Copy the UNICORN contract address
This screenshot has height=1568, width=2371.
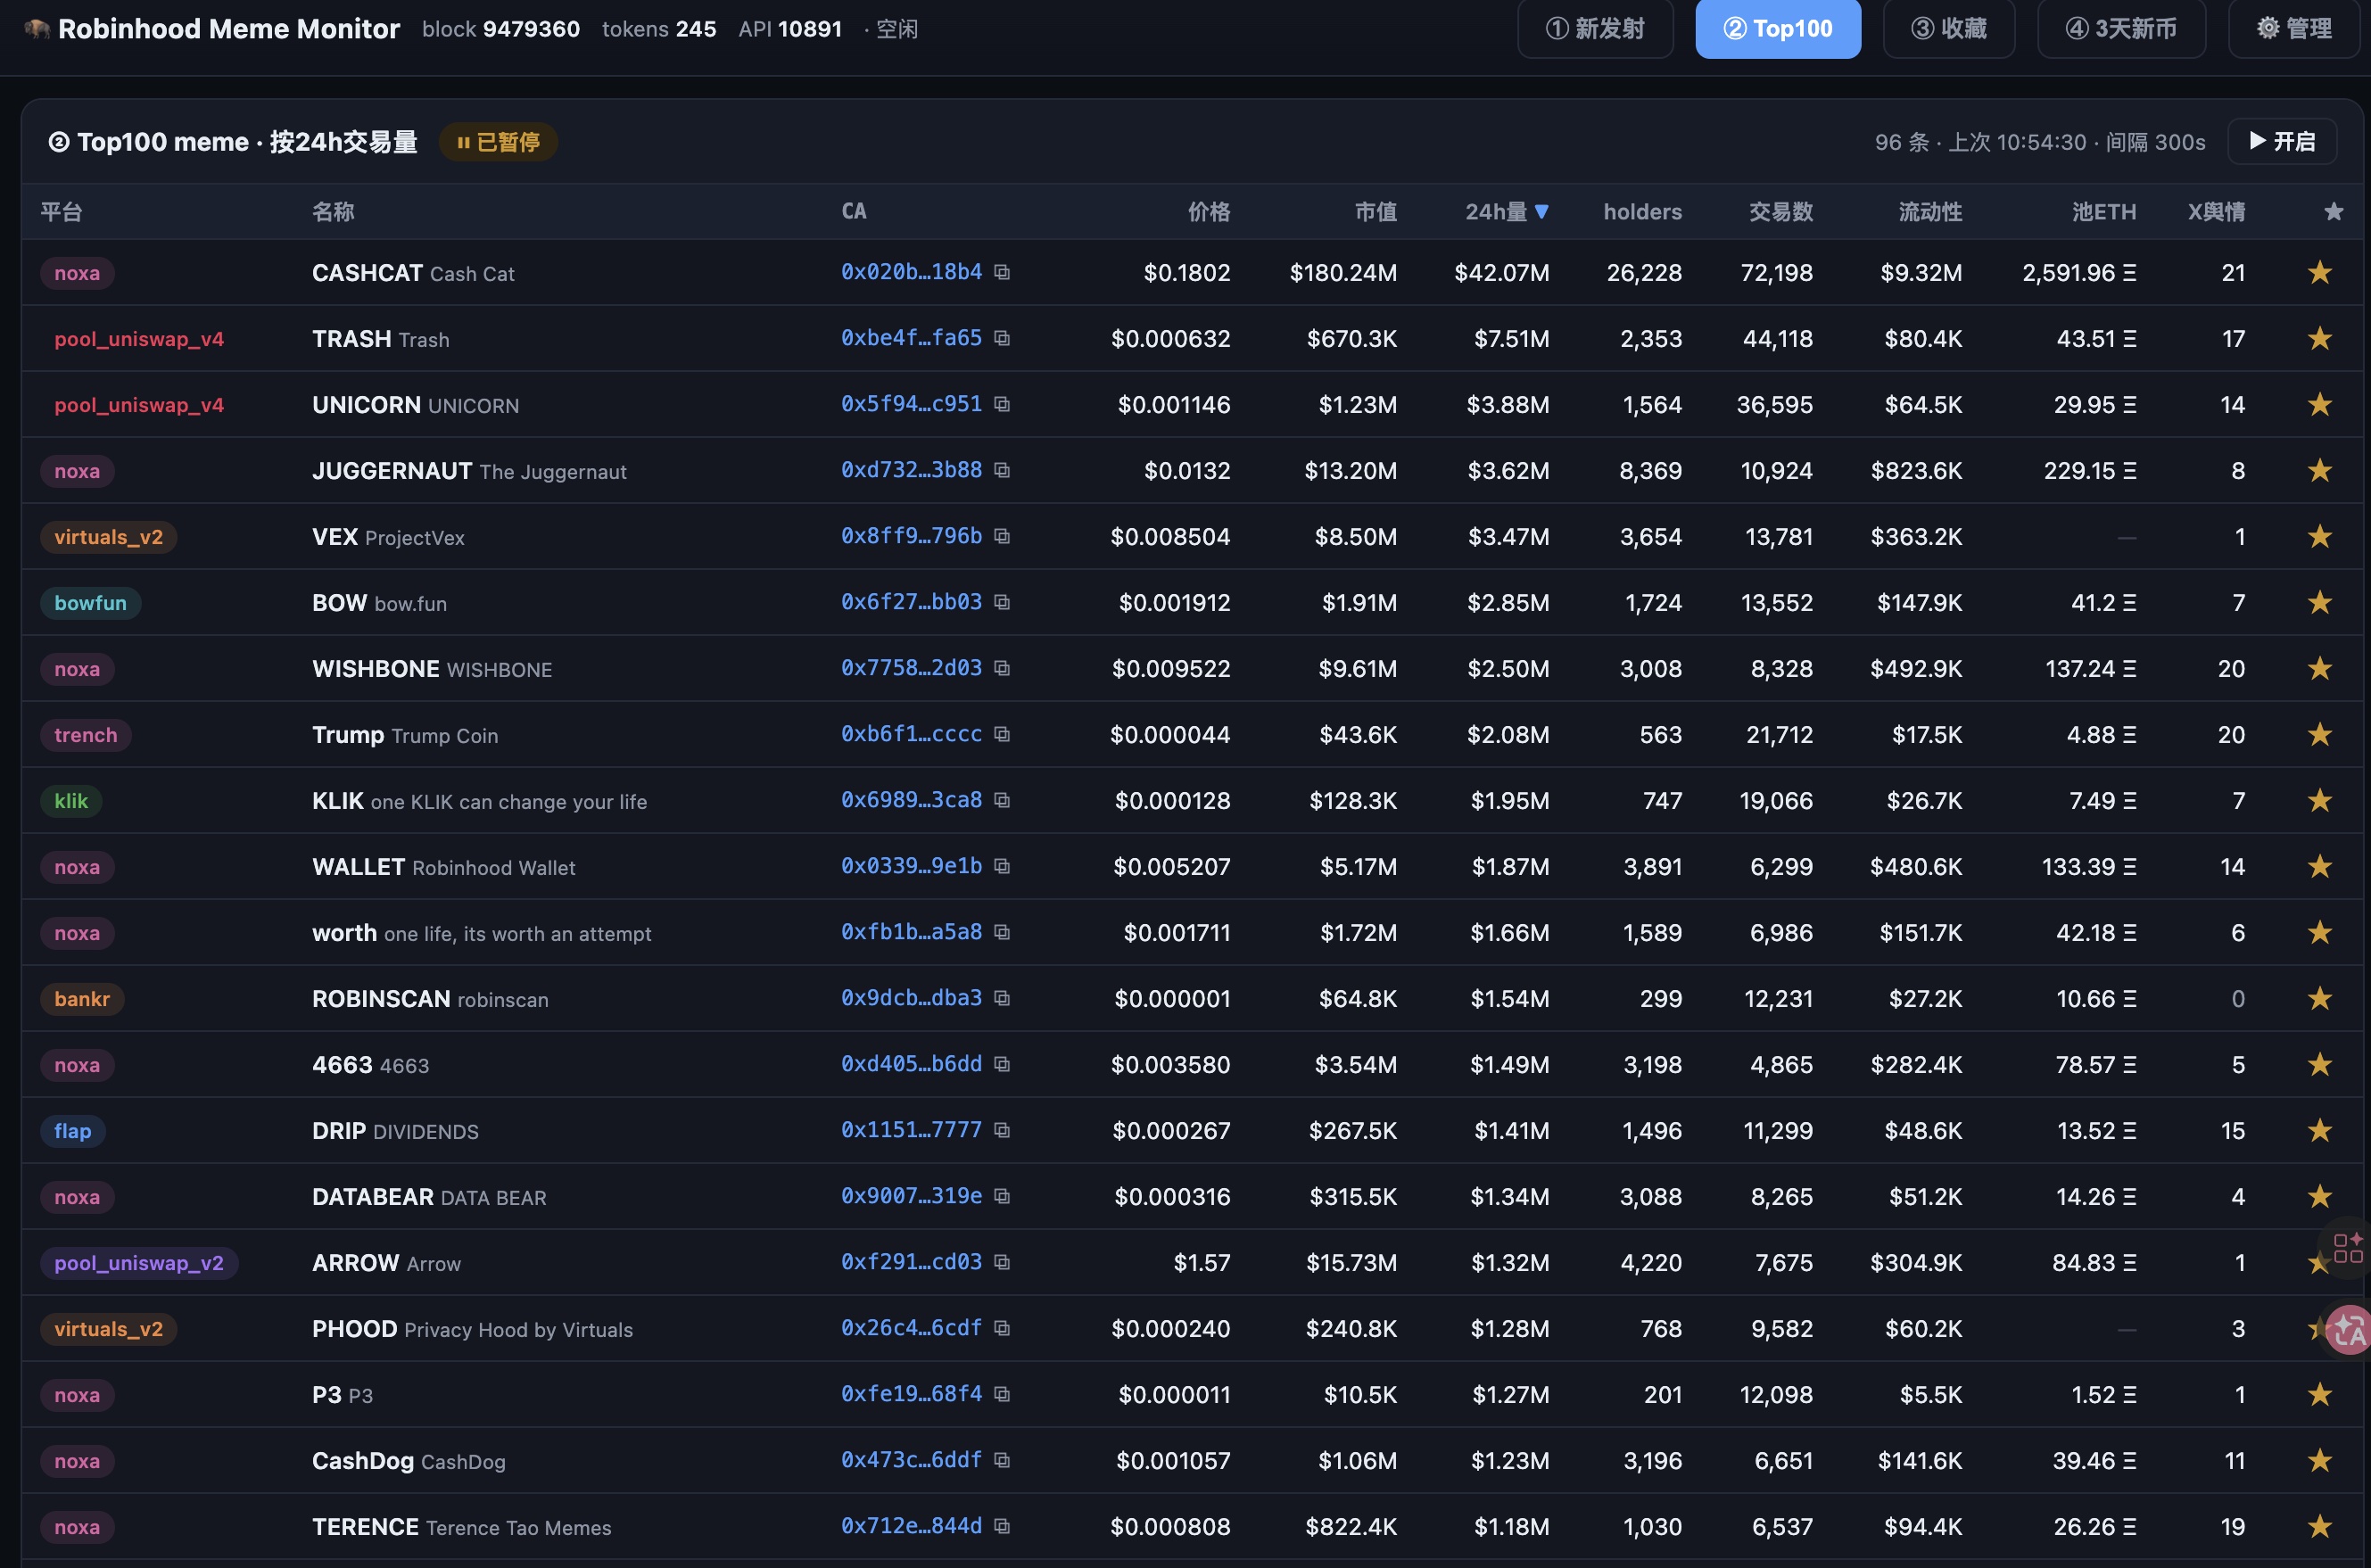tap(1002, 404)
